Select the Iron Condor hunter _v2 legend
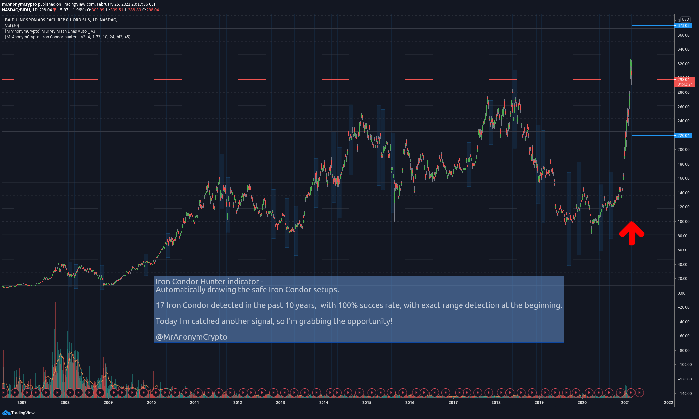The height and width of the screenshot is (419, 699). [x=68, y=37]
